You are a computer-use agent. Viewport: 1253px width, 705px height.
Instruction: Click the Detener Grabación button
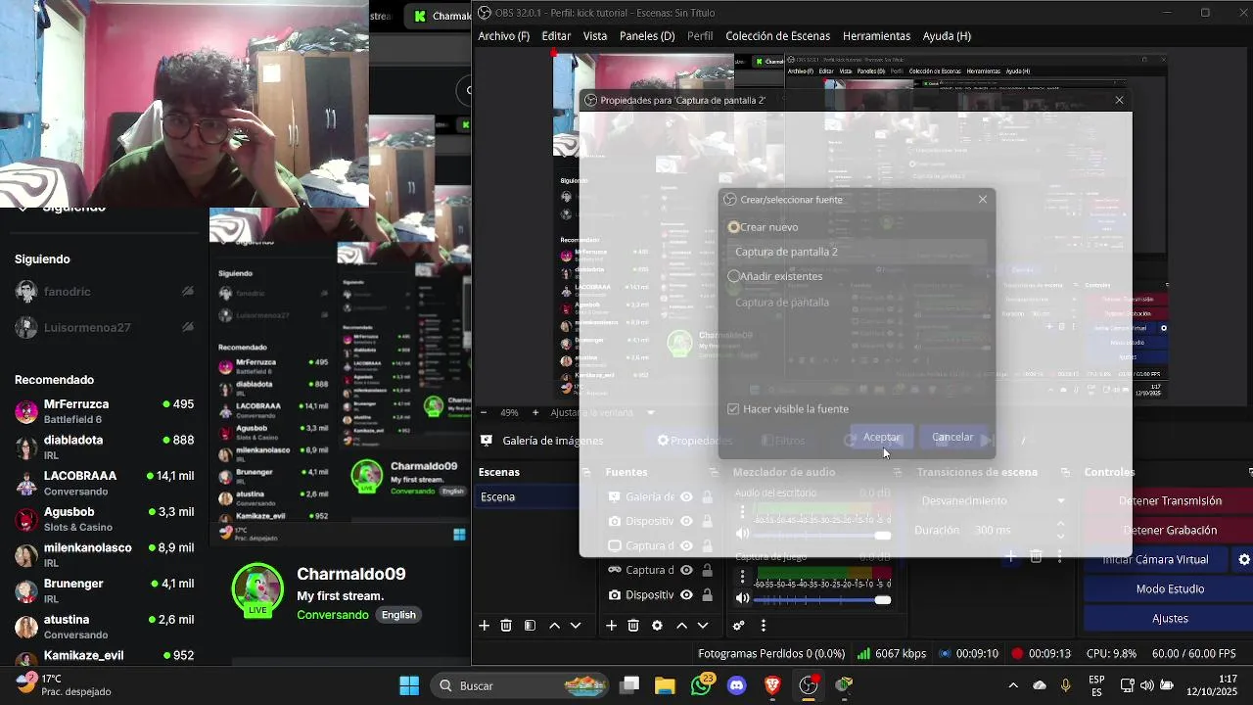point(1170,531)
